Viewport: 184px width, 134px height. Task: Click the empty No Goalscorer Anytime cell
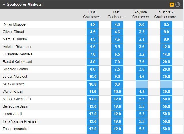[x=142, y=84]
